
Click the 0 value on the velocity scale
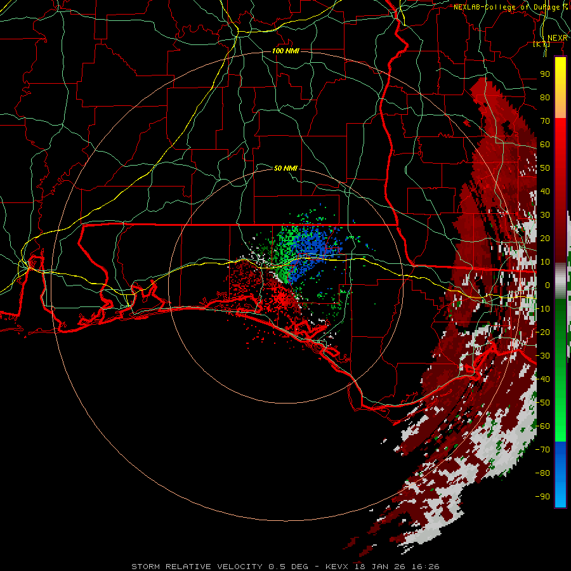click(548, 285)
